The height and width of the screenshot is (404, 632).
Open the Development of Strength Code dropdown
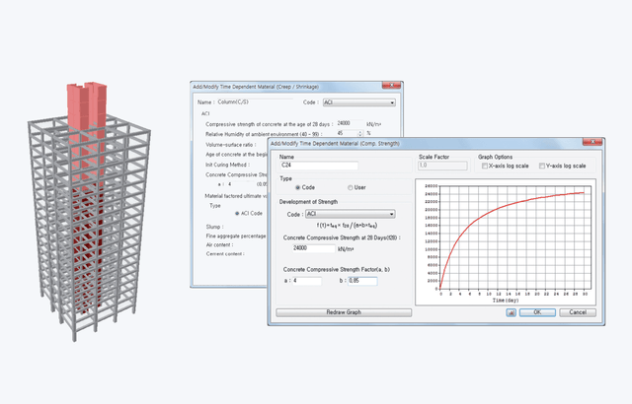[350, 213]
